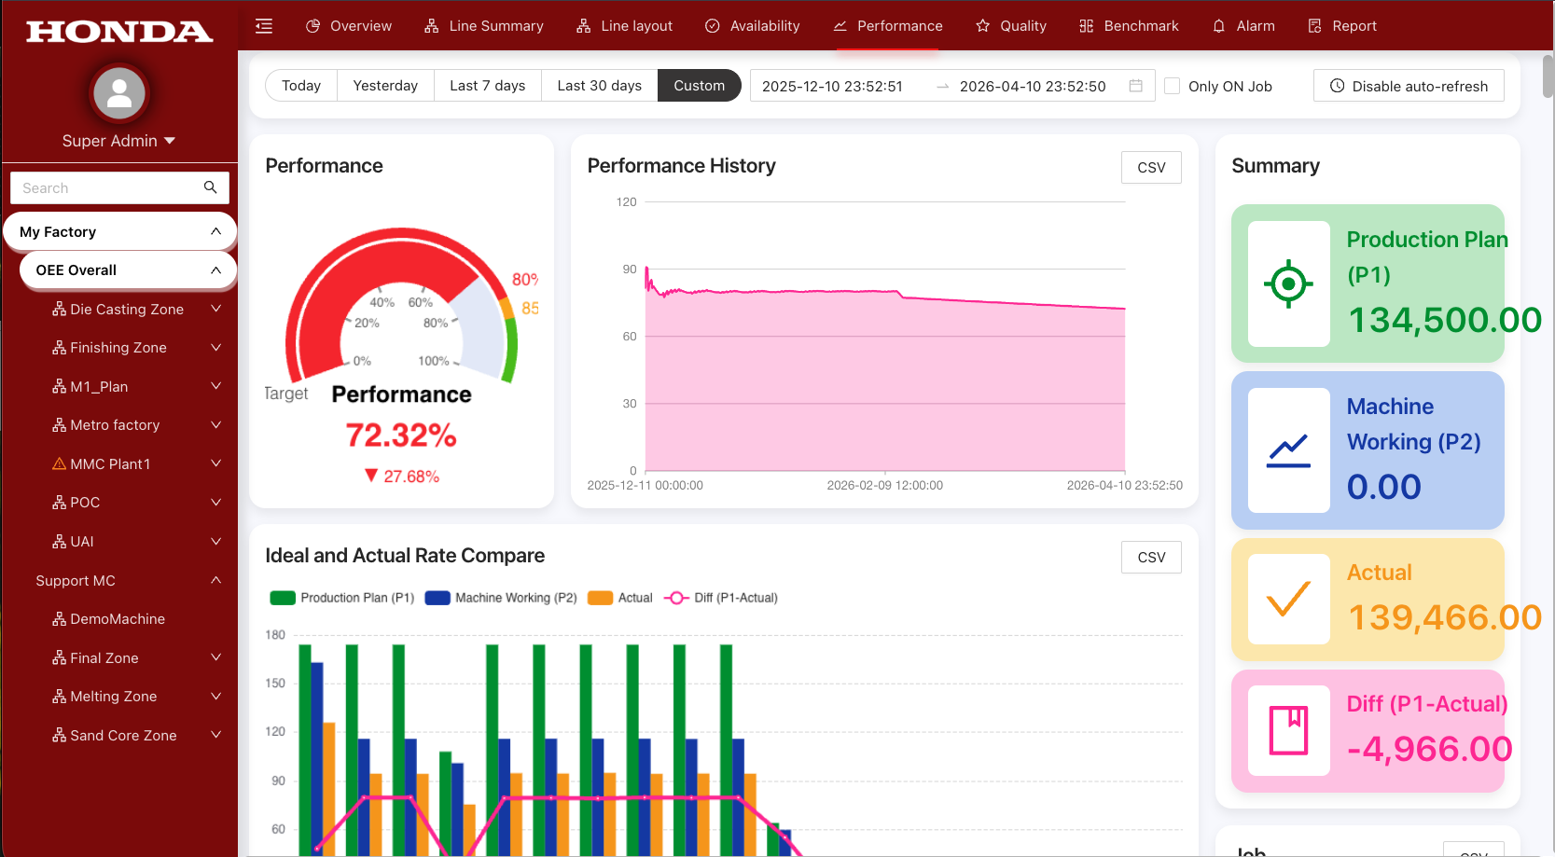Collapse the OEE Overall section
Image resolution: width=1555 pixels, height=857 pixels.
(215, 270)
